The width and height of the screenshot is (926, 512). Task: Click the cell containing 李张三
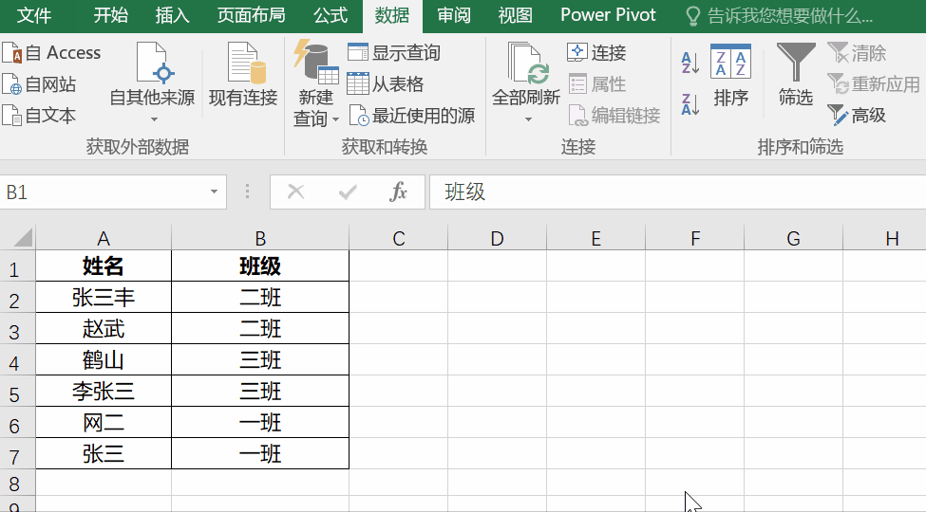(104, 391)
